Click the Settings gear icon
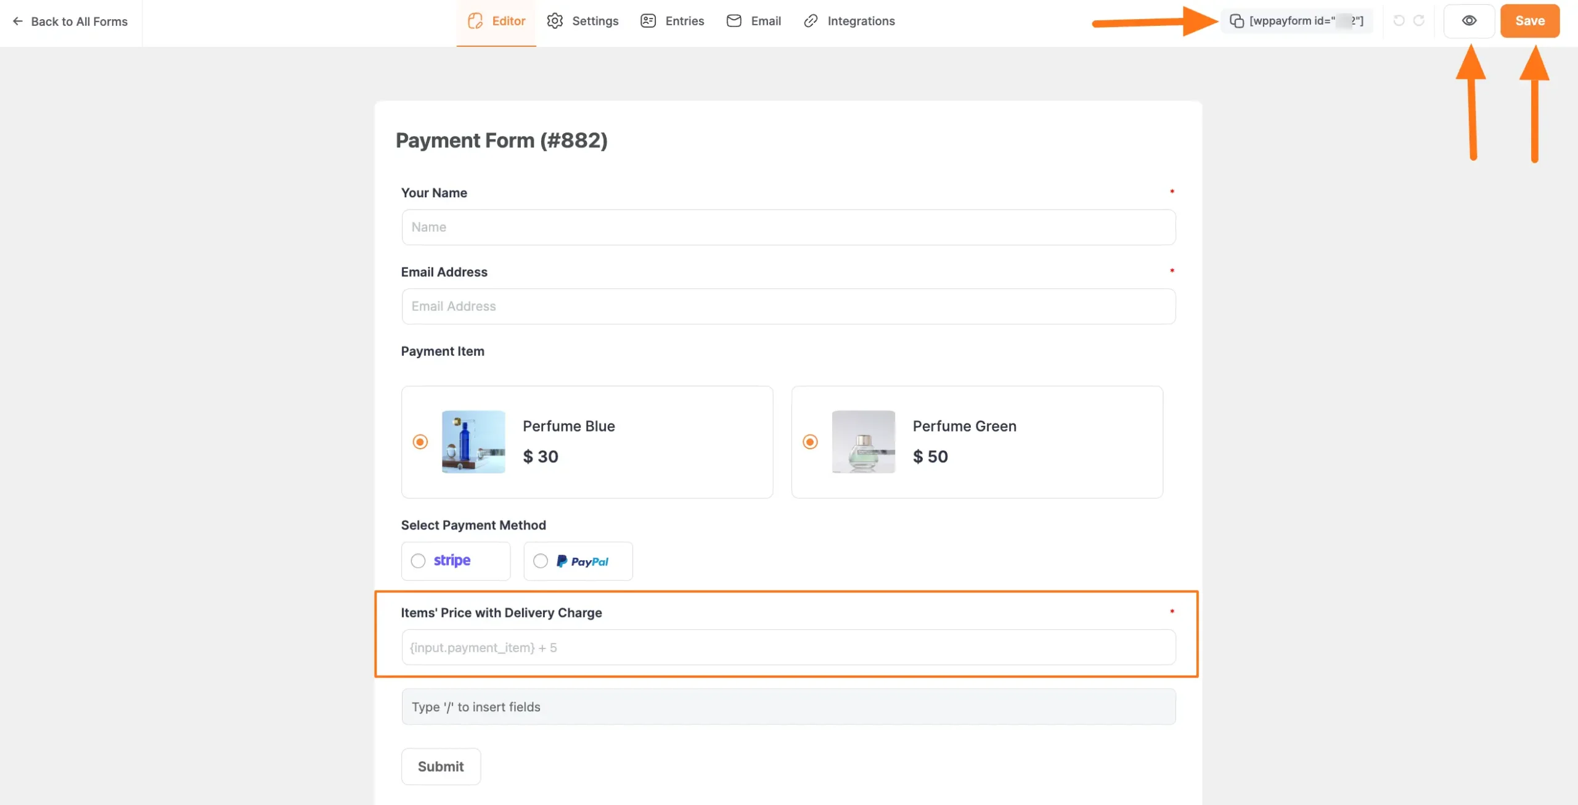The image size is (1578, 805). [555, 21]
